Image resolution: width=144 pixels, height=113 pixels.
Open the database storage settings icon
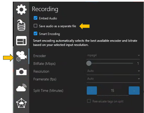(21, 25)
